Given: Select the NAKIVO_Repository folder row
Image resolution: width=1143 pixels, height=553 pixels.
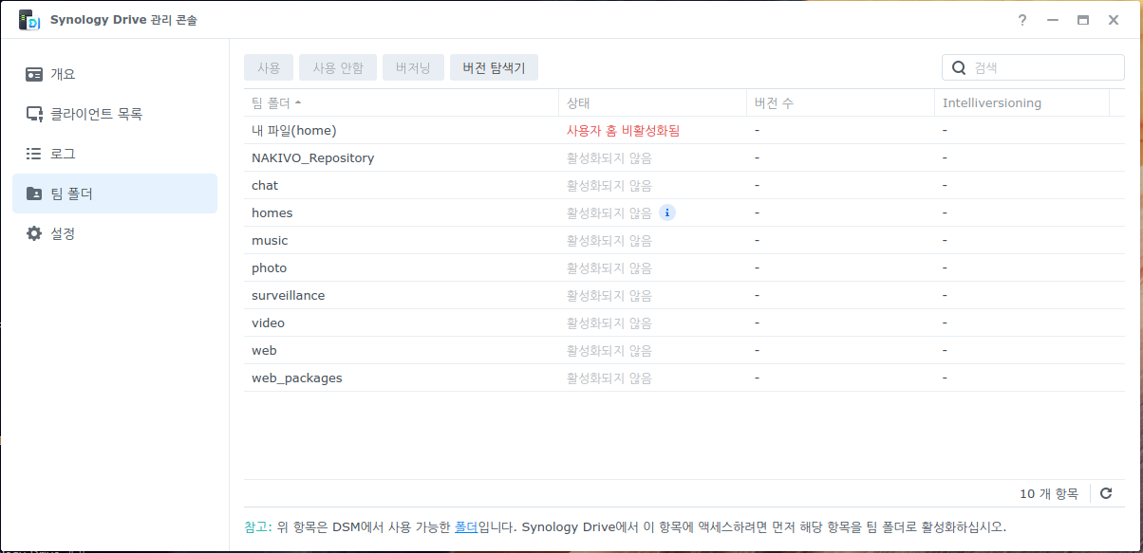Looking at the screenshot, I should click(x=684, y=157).
